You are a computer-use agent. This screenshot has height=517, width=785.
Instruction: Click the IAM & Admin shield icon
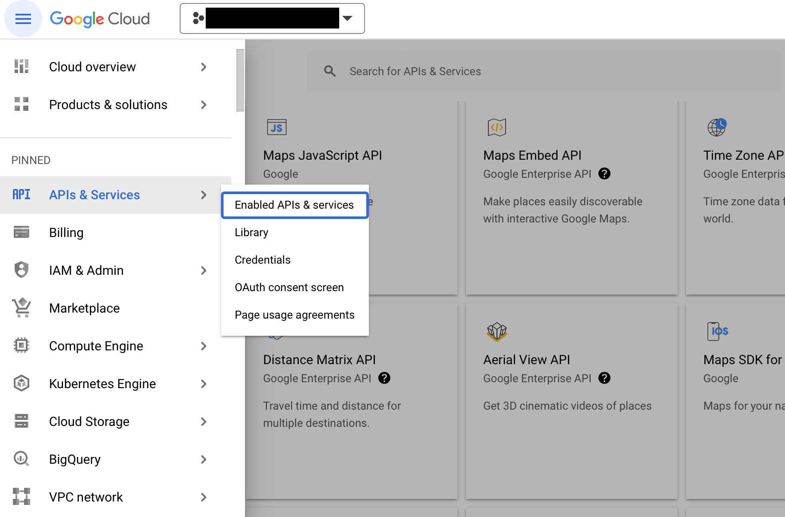click(21, 270)
